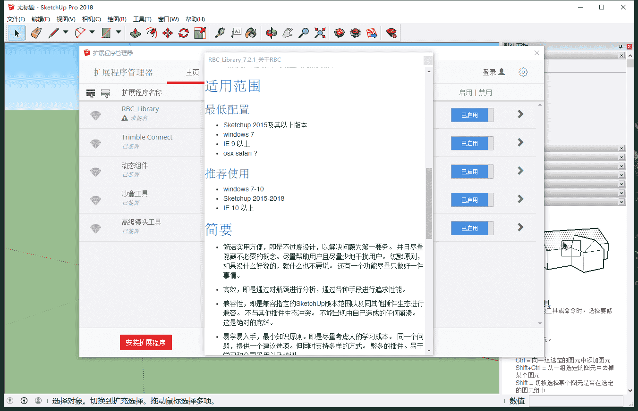This screenshot has width=638, height=411.
Task: Open the 绘图(R) menu
Action: (x=117, y=19)
